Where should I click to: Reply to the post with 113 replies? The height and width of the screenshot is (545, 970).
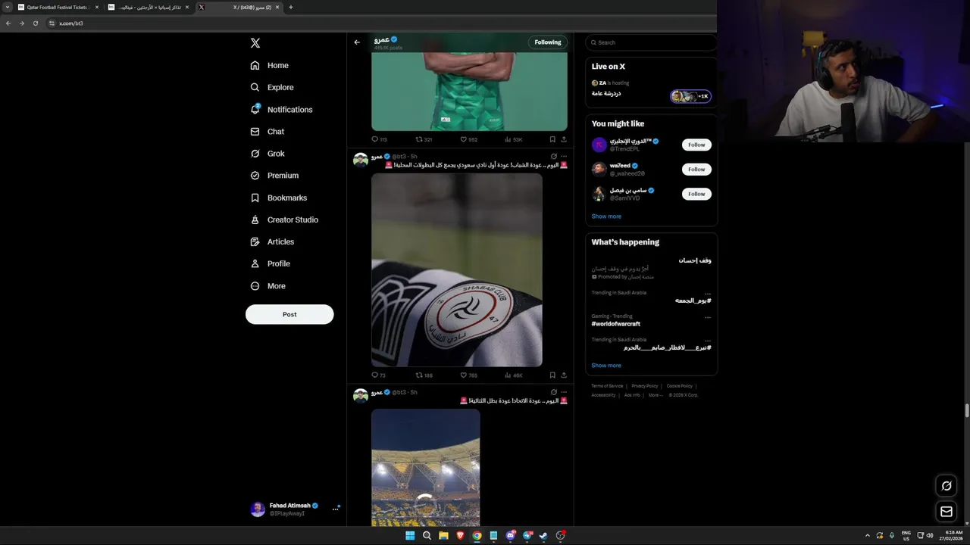[x=379, y=139]
